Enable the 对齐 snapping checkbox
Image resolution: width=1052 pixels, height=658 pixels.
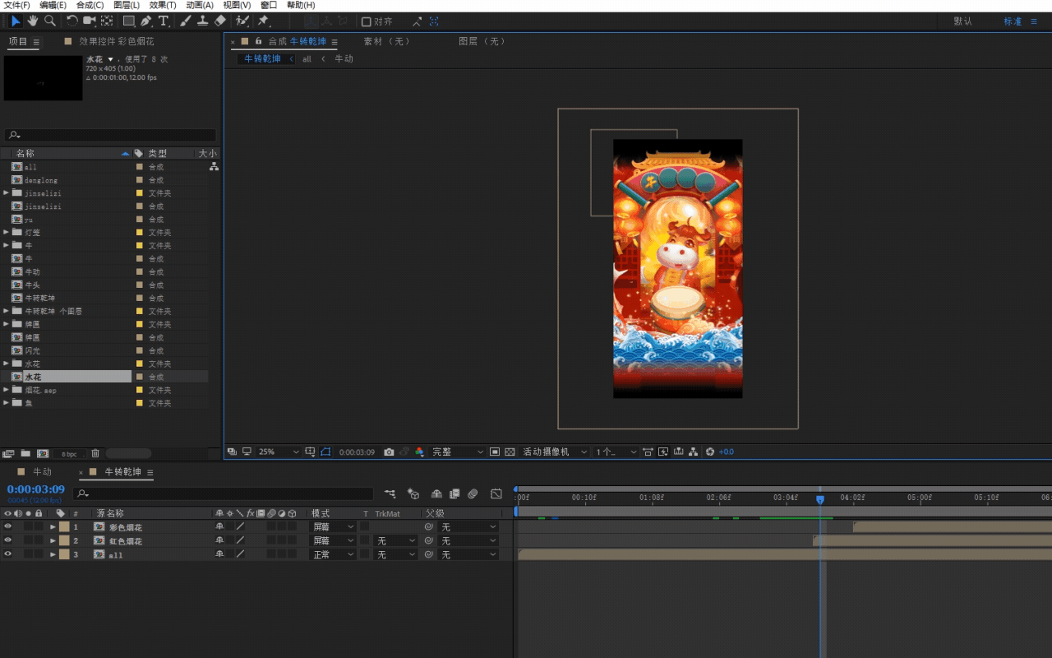pos(367,22)
